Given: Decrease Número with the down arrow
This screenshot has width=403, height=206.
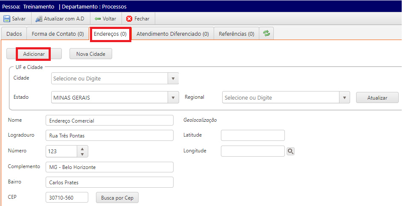Looking at the screenshot, I should tap(82, 154).
